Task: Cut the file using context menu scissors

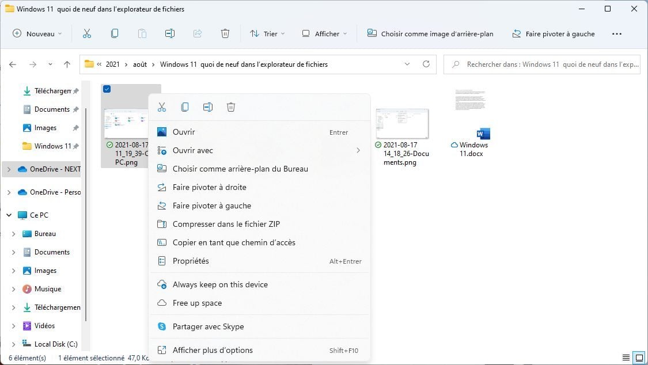Action: (x=162, y=107)
